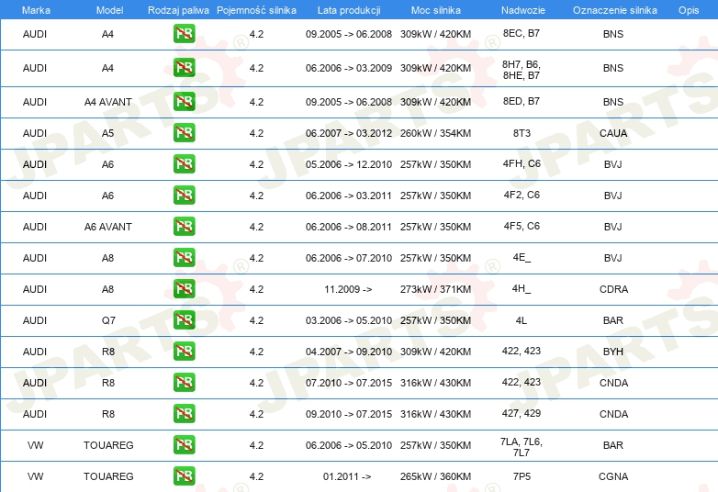718x492 pixels.
Task: Click production years 04.2007 -> 09.2010
Action: [349, 352]
